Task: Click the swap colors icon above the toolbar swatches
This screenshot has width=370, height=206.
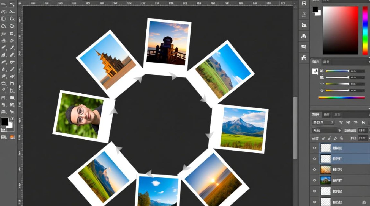Action: pyautogui.click(x=12, y=119)
